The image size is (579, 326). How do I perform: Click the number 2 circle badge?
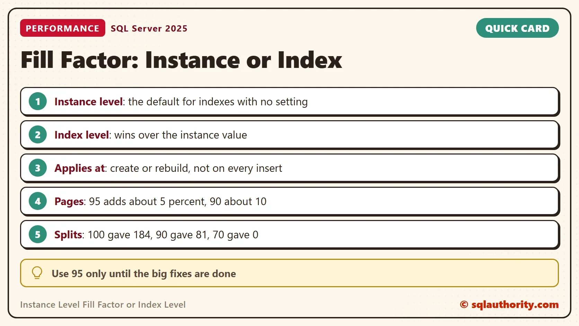(38, 135)
